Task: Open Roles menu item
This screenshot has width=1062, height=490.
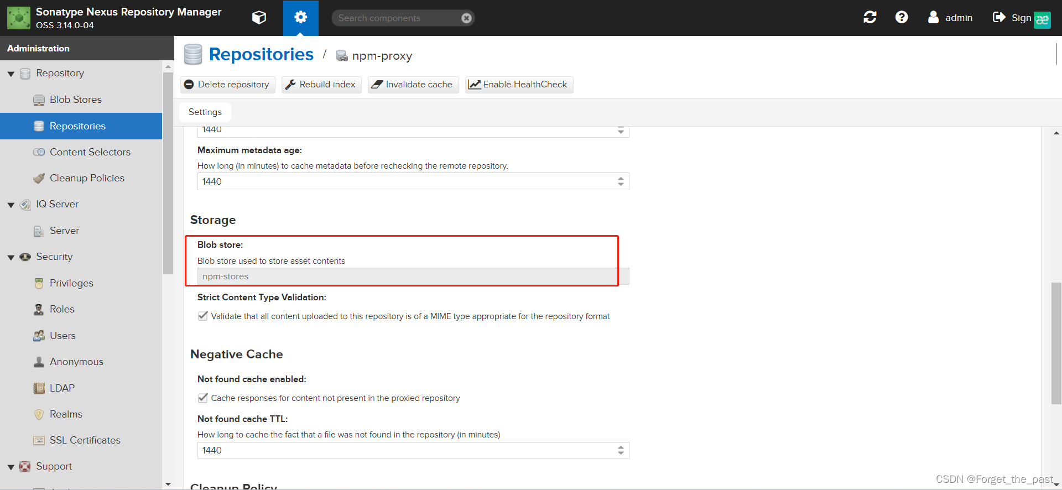Action: coord(62,309)
